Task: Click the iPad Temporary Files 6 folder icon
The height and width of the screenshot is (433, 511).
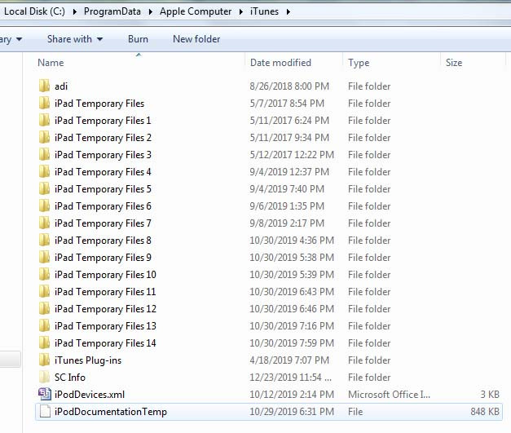Action: pyautogui.click(x=44, y=206)
